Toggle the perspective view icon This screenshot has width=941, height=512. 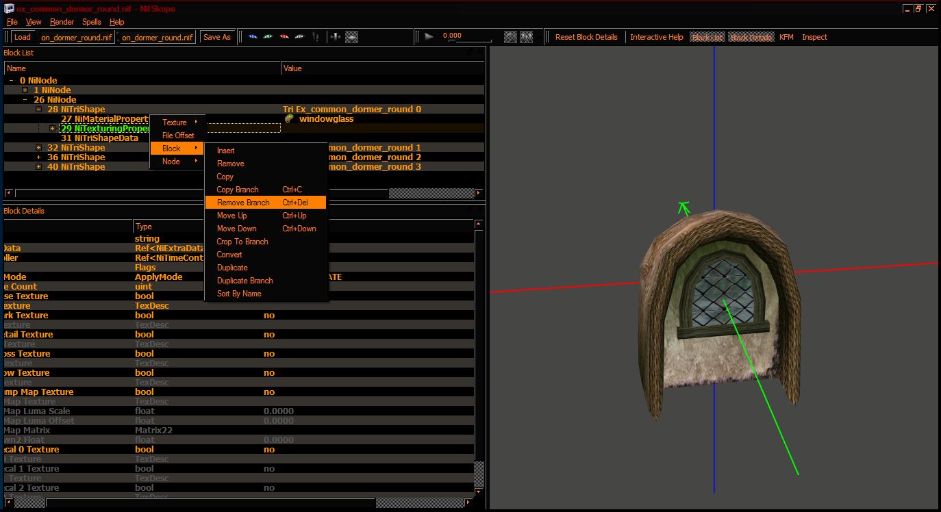351,37
